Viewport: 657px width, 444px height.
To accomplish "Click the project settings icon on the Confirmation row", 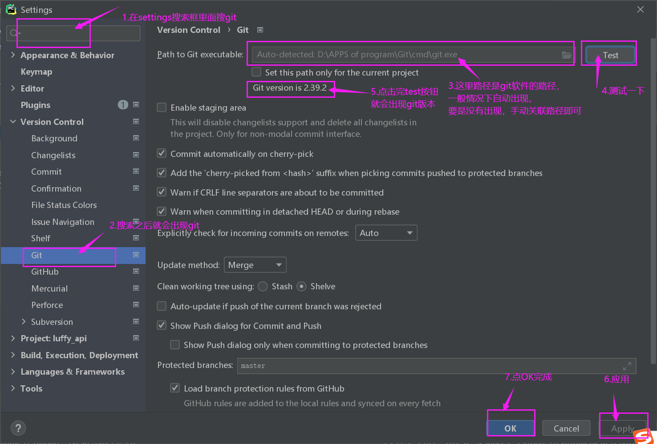I will tap(136, 188).
